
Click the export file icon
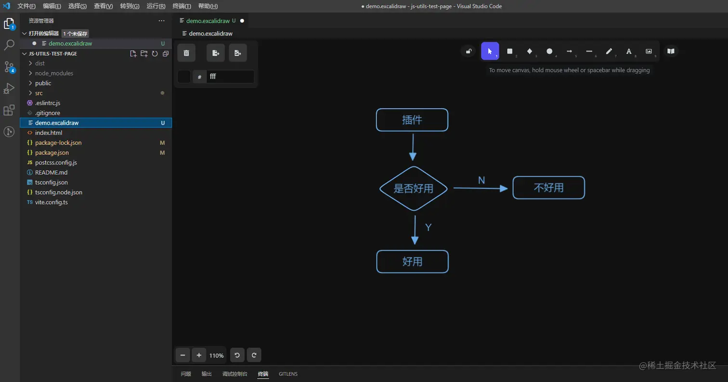(x=216, y=53)
